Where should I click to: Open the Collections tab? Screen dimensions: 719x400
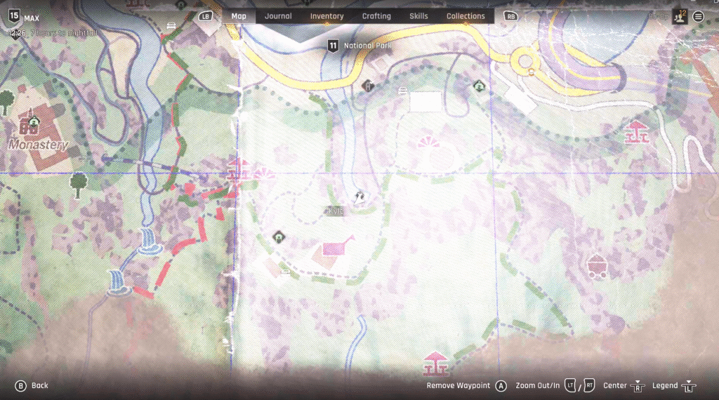click(466, 16)
